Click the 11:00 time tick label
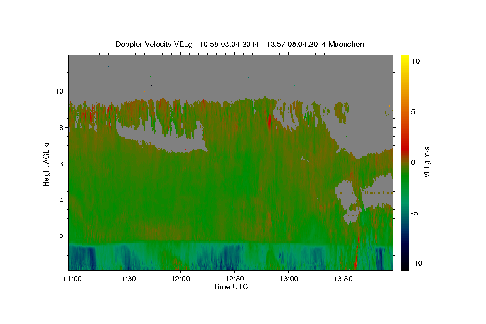The image size is (486, 324). pyautogui.click(x=73, y=279)
